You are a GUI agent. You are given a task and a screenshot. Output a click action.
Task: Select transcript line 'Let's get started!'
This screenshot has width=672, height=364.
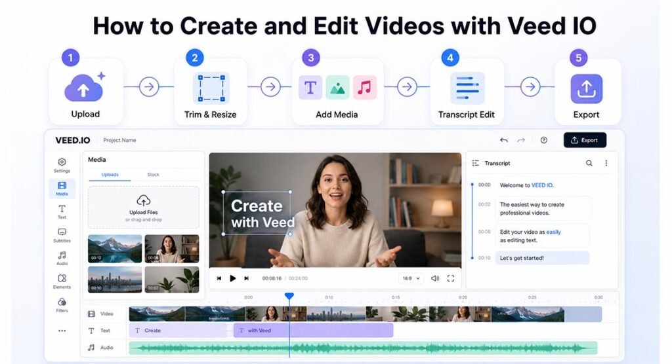coord(542,258)
